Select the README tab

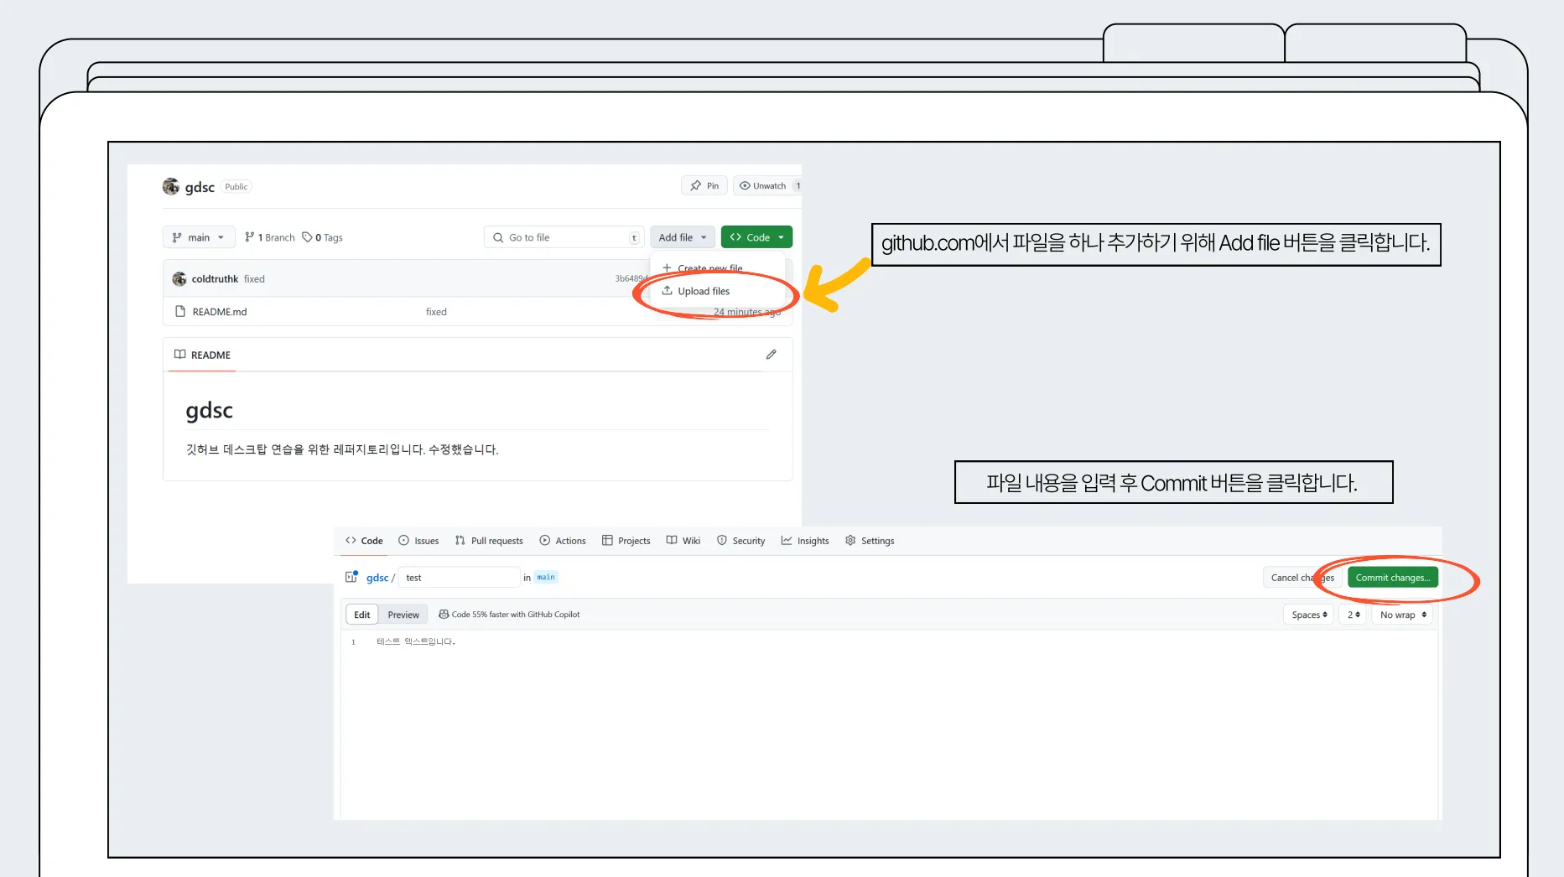coord(202,355)
